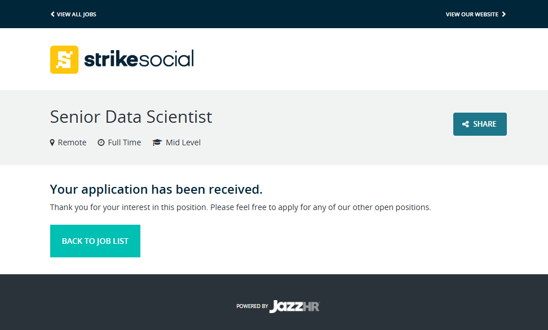Open the View Our Website link
Image resolution: width=548 pixels, height=330 pixels.
(472, 14)
